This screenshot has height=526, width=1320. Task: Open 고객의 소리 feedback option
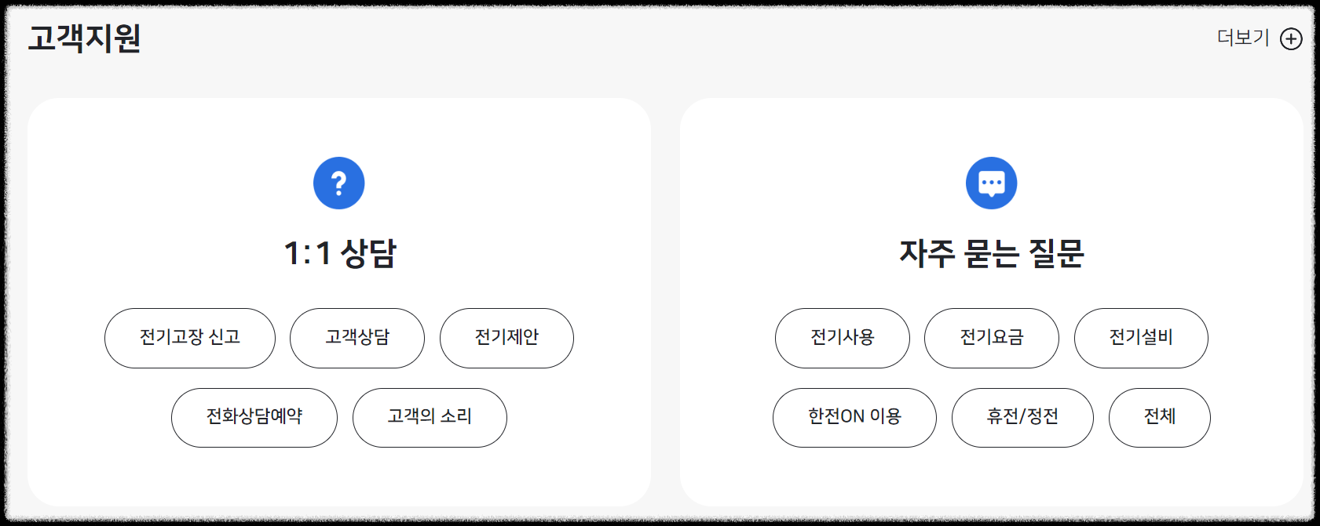430,418
